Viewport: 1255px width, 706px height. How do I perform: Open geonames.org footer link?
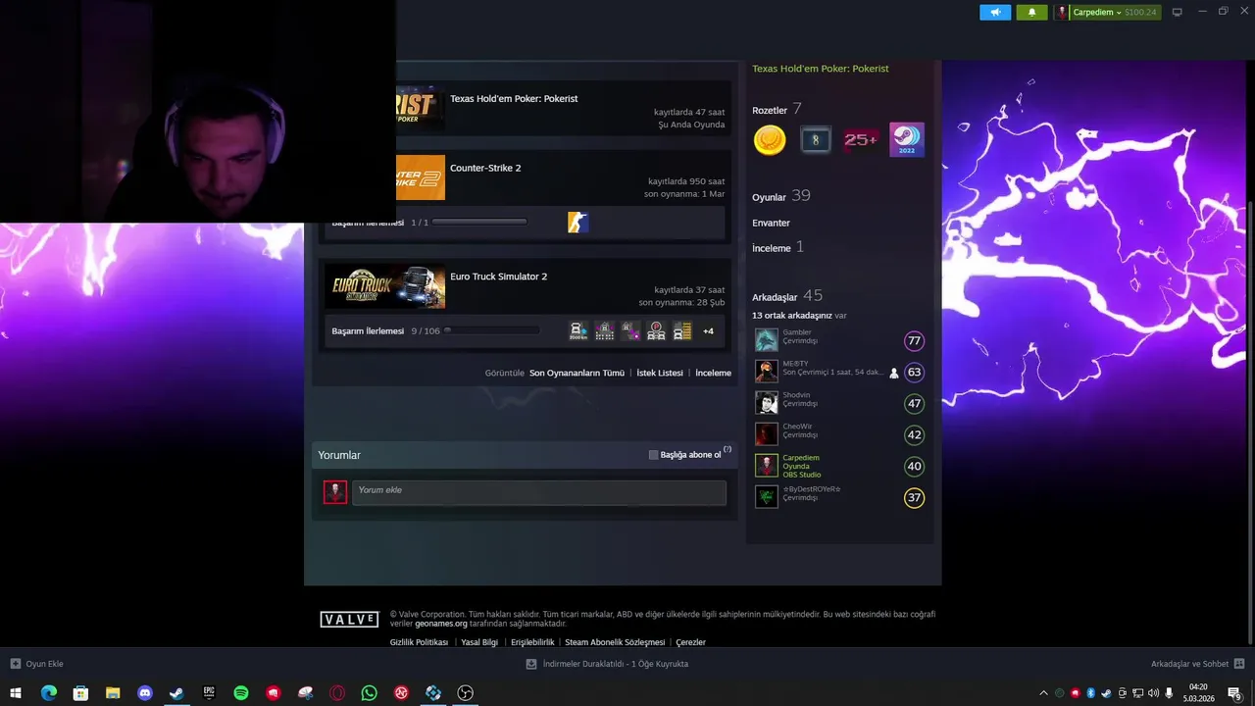[441, 624]
